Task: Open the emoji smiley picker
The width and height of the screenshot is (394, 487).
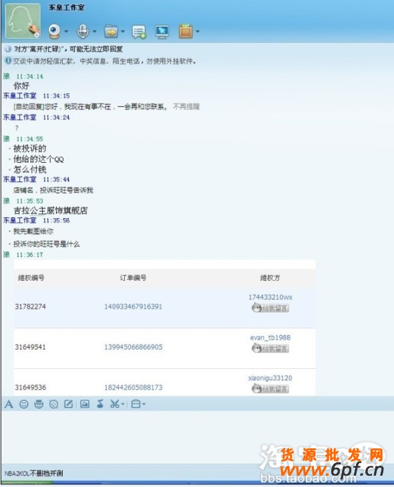Action: pos(24,404)
